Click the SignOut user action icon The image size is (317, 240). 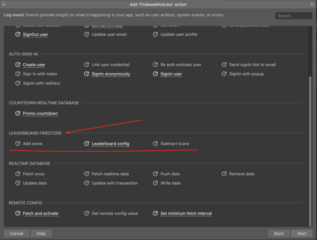18,35
